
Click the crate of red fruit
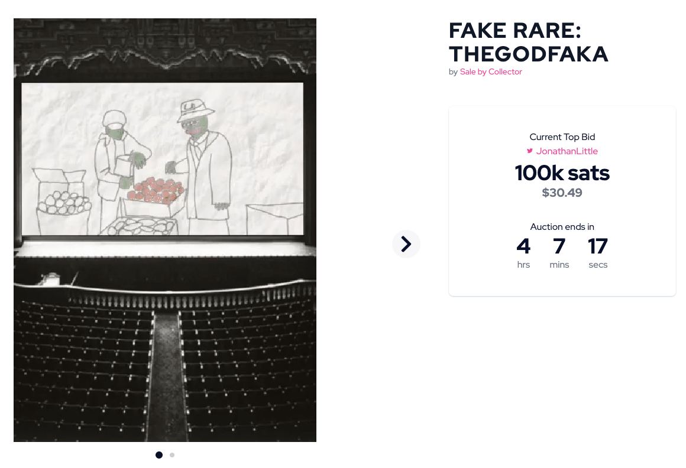156,190
